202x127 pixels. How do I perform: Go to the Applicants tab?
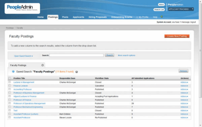click(x=78, y=17)
